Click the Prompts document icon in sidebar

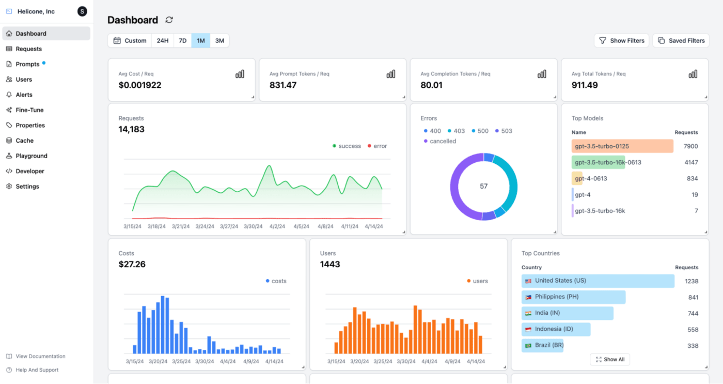pos(9,64)
